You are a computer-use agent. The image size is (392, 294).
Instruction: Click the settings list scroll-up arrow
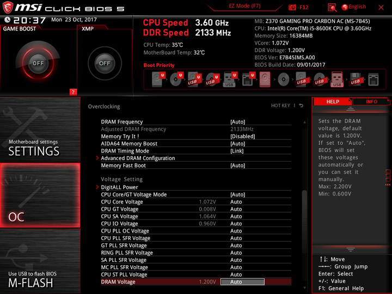point(304,122)
